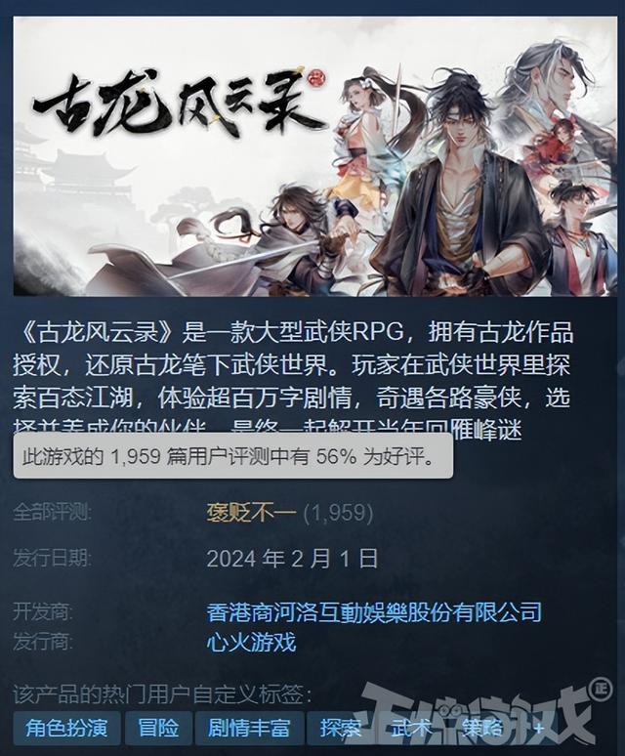Select the 冒险 tag

pyautogui.click(x=157, y=728)
